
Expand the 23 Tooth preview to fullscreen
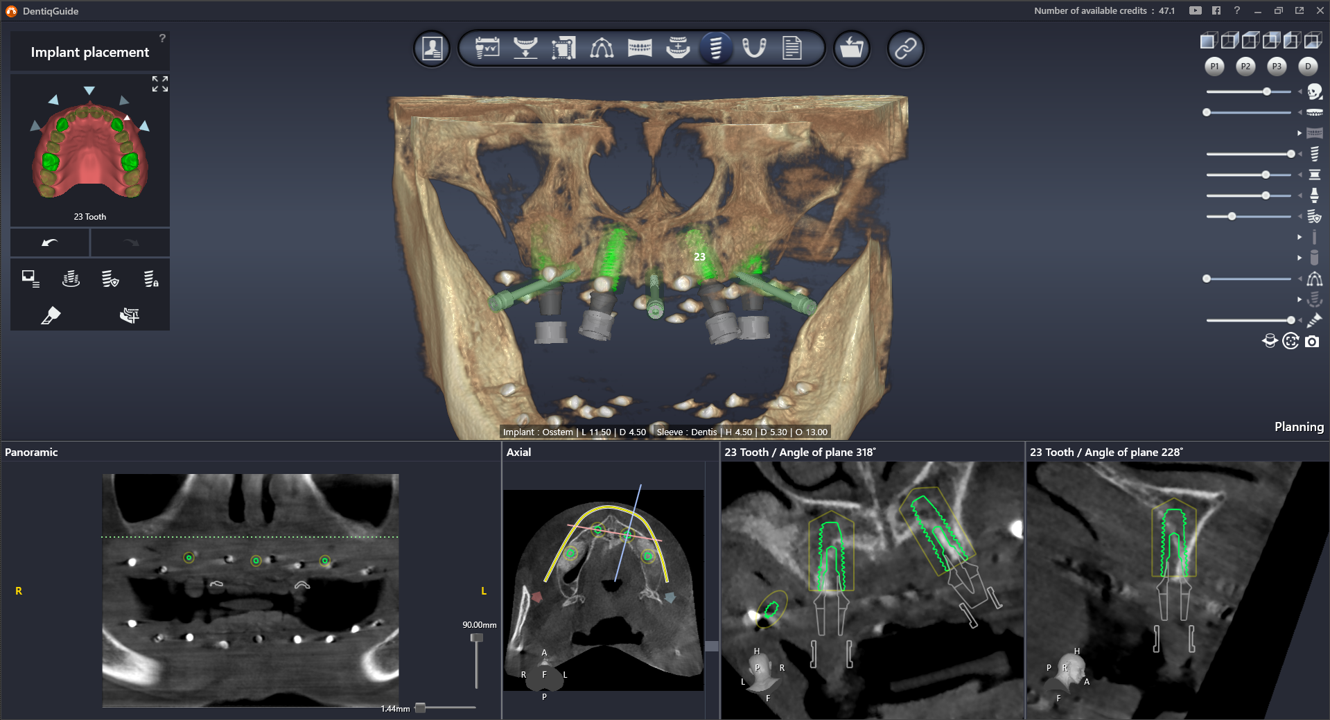coord(159,84)
